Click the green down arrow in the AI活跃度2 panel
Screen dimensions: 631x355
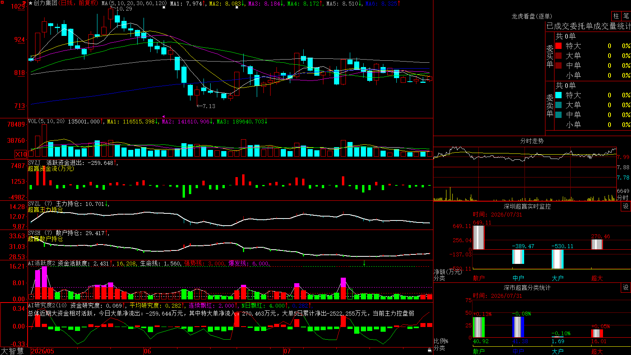click(364, 263)
